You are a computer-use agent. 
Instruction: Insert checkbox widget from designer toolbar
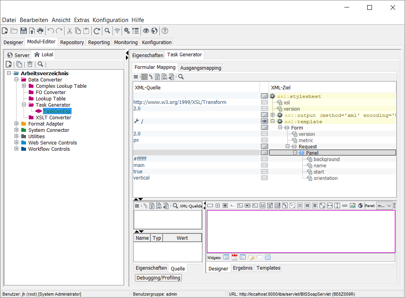pyautogui.click(x=218, y=205)
